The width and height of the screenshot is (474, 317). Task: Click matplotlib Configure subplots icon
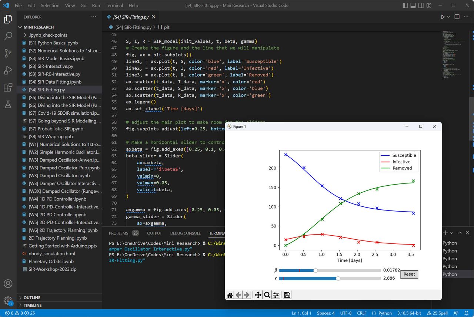276,295
